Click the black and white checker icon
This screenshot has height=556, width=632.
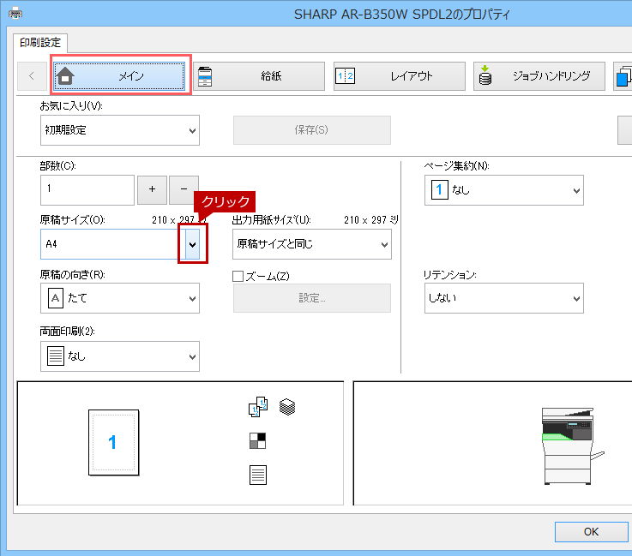point(257,441)
